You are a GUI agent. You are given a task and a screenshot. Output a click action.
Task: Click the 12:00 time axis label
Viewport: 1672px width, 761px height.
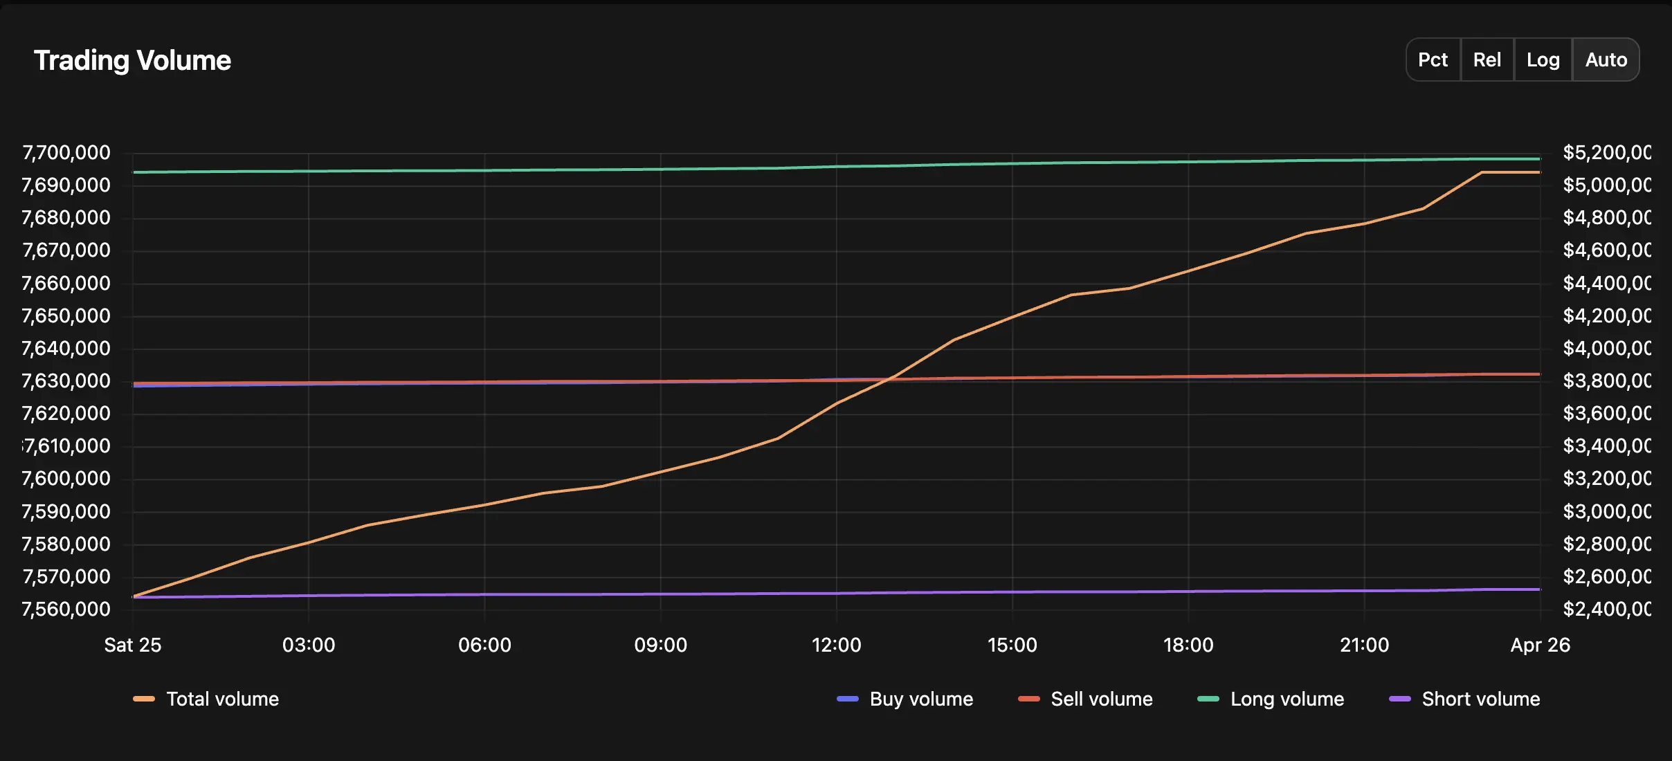coord(836,645)
